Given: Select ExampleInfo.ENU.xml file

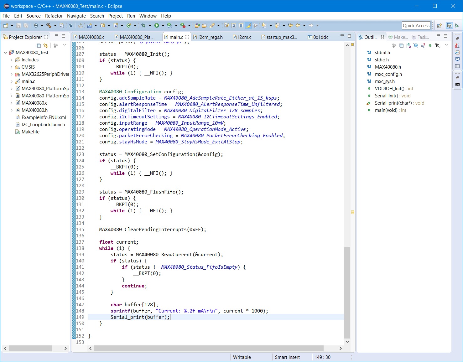Looking at the screenshot, I should pyautogui.click(x=44, y=117).
